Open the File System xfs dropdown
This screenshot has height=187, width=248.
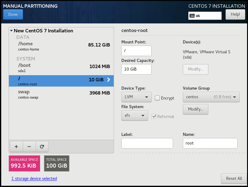135,116
